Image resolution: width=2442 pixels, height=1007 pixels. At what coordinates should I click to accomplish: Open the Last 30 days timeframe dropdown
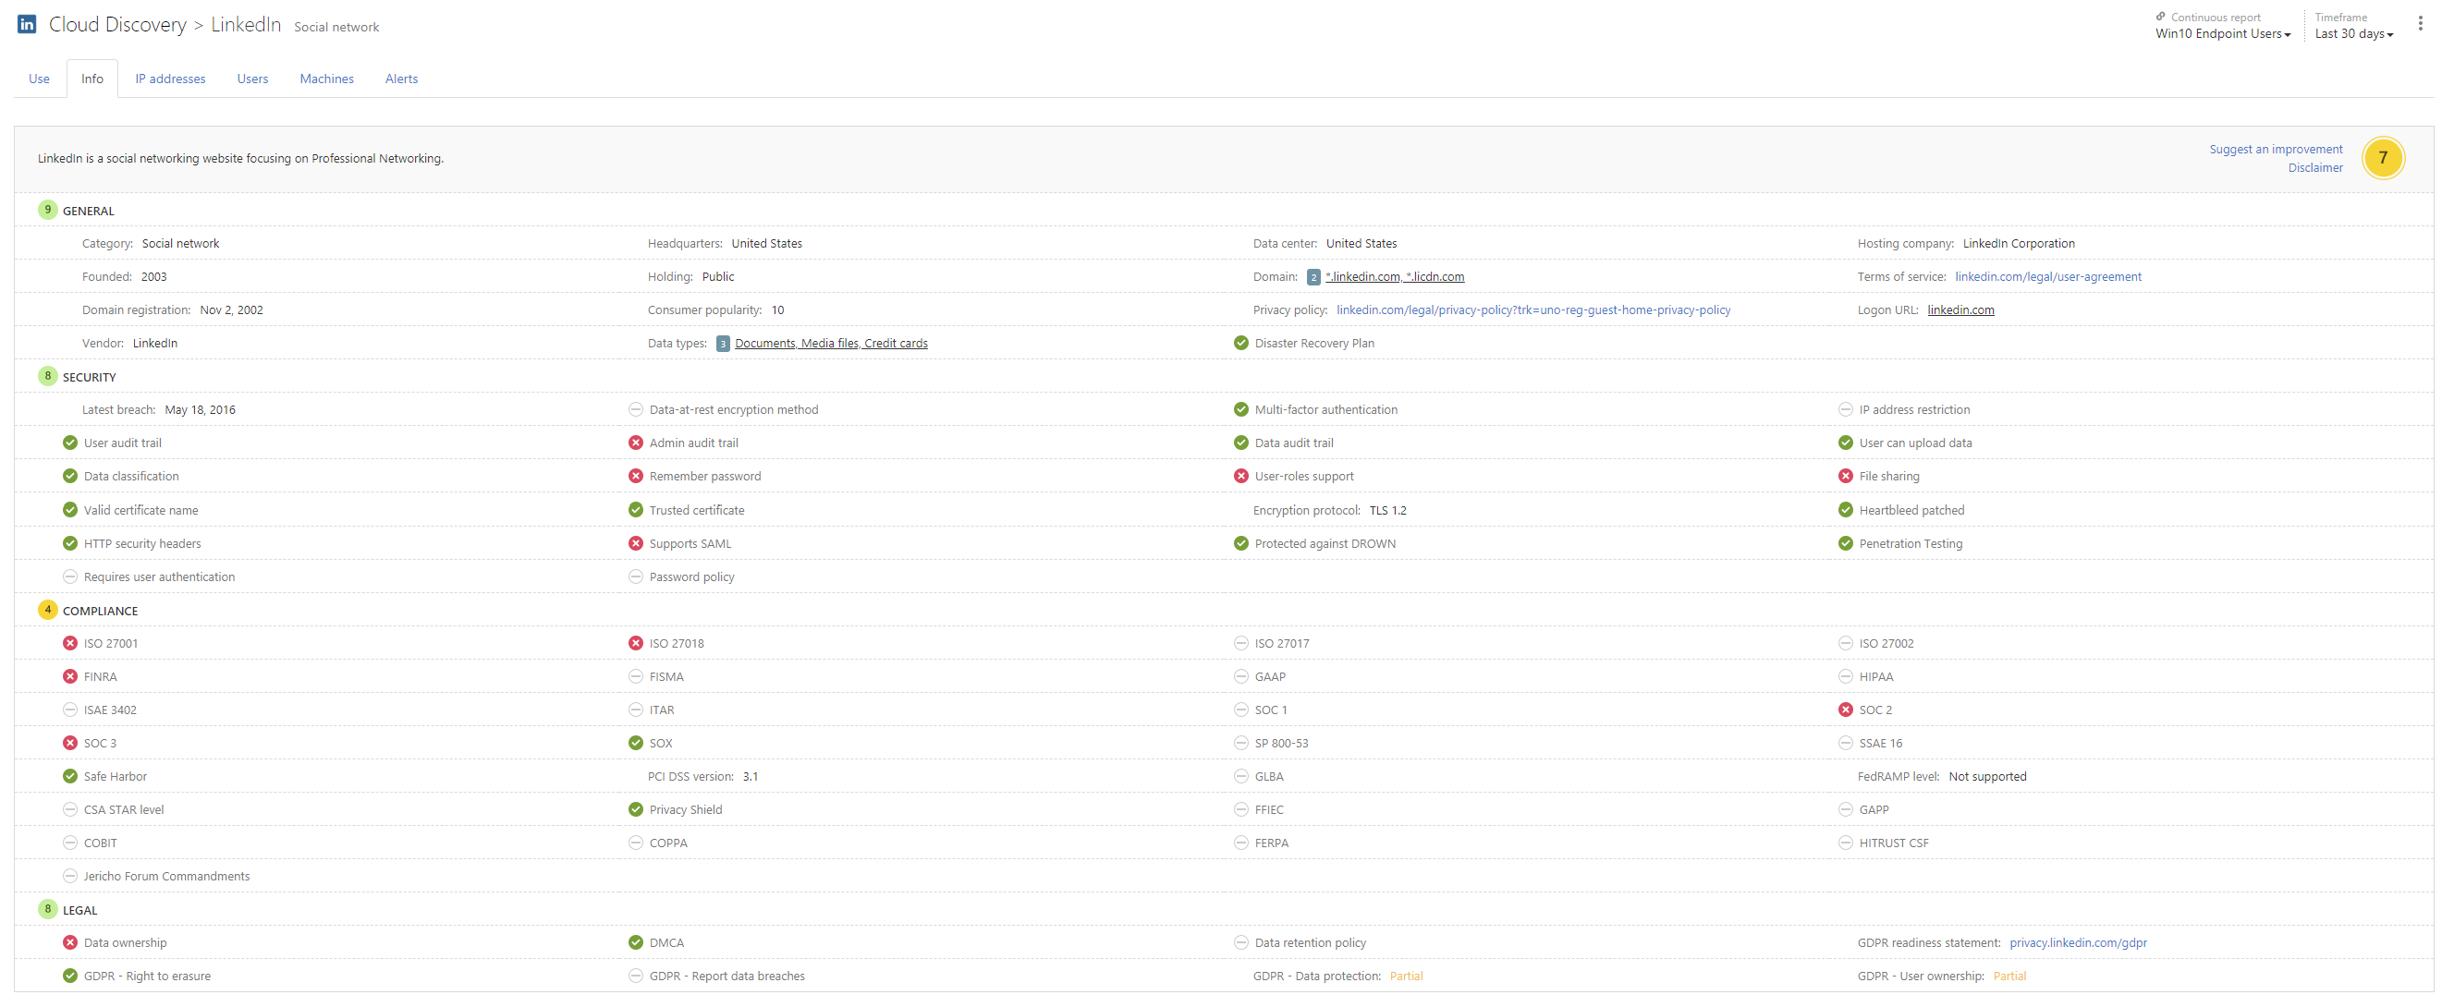click(x=2354, y=34)
